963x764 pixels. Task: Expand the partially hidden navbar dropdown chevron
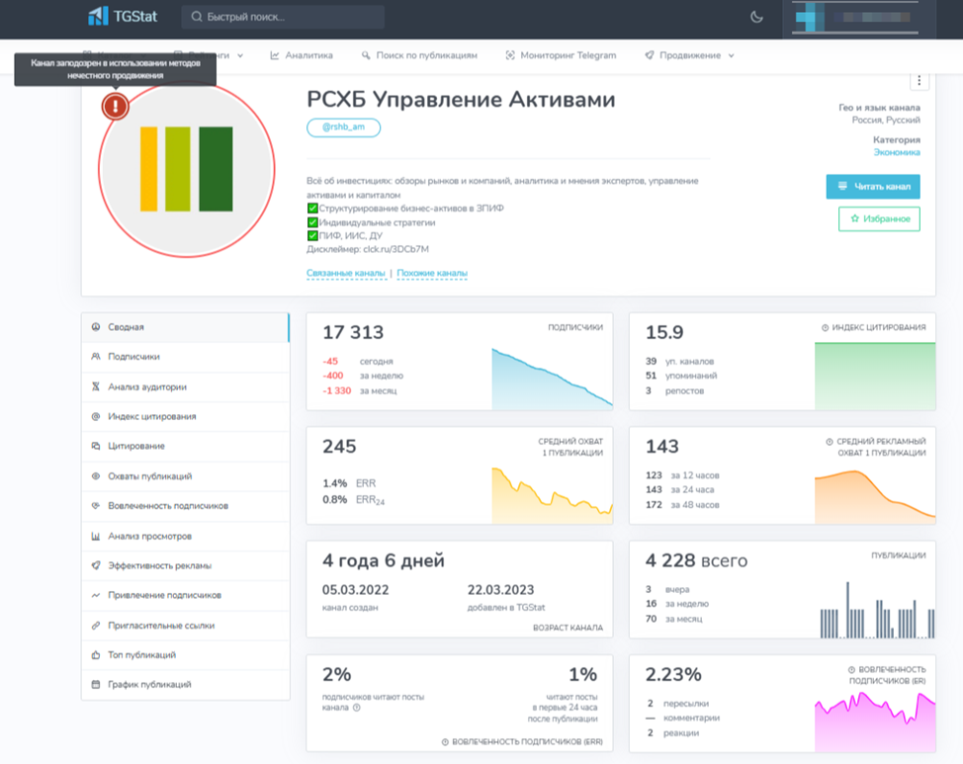pyautogui.click(x=240, y=55)
